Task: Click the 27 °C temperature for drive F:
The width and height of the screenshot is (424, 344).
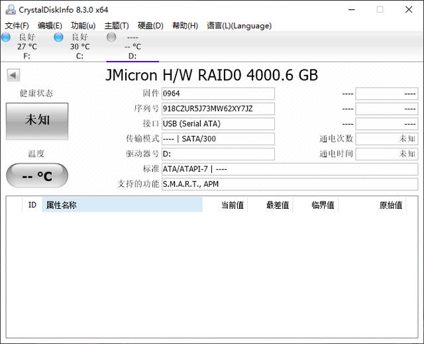Action: 27,47
